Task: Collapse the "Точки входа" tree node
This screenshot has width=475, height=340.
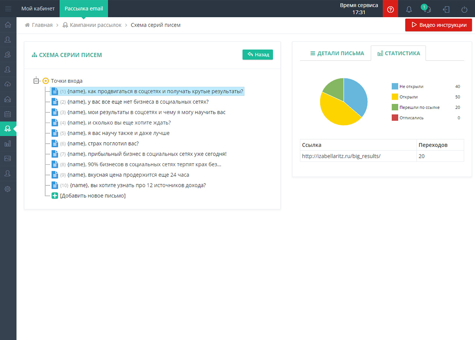Action: (x=36, y=81)
